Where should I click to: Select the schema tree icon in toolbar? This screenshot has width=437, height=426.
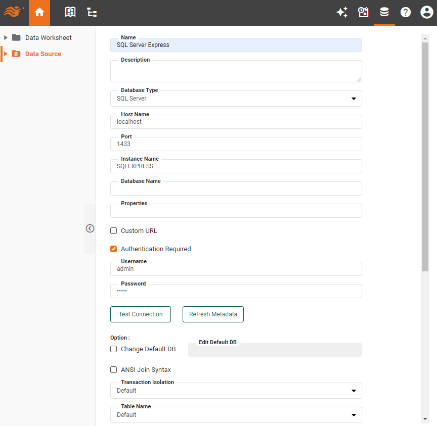pos(92,12)
